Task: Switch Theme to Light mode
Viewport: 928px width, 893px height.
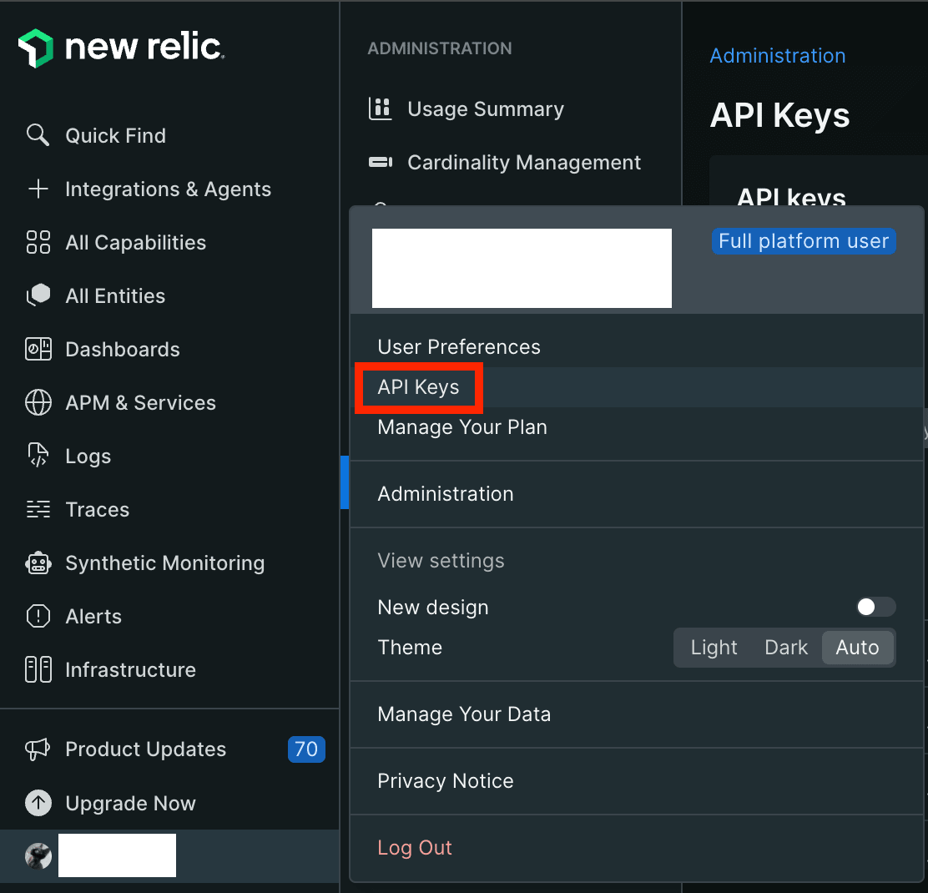Action: [x=714, y=647]
